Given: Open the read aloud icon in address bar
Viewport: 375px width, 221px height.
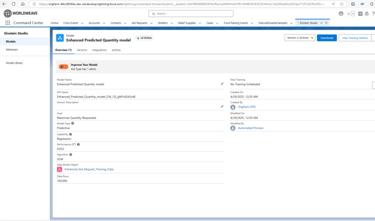Looking at the screenshot, I should tap(333, 4).
